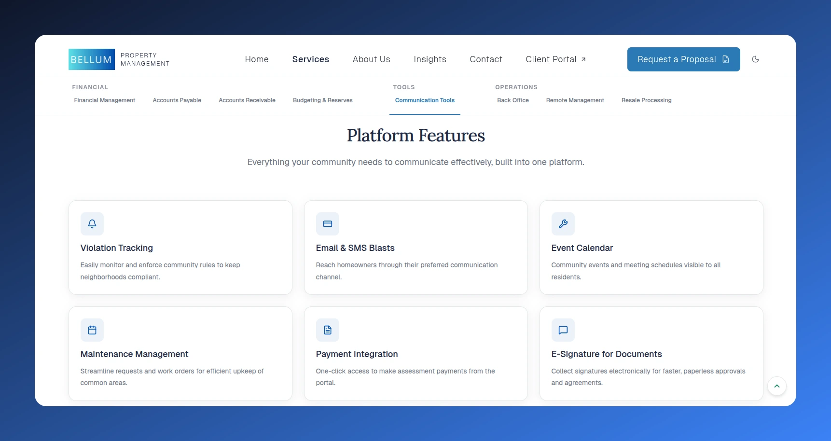
Task: Click the card icon on Email & SMS Blasts
Action: coord(328,224)
